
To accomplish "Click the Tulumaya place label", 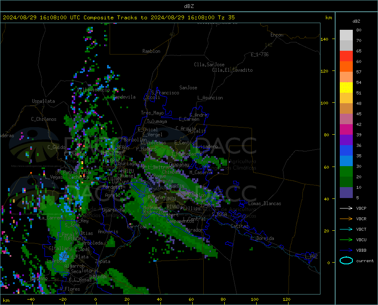I will point(157,121).
